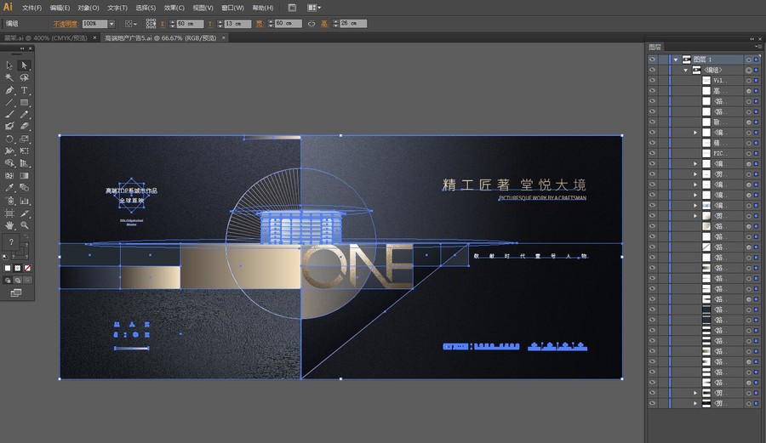
Task: Select the Paintbrush tool
Action: click(x=9, y=114)
